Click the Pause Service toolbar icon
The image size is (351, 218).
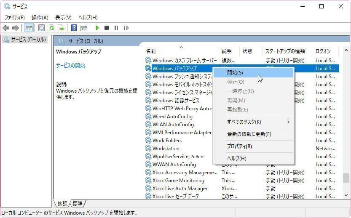116,28
